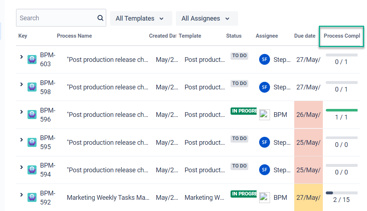The image size is (367, 211).
Task: Sort by Process Name column header
Action: [74, 36]
